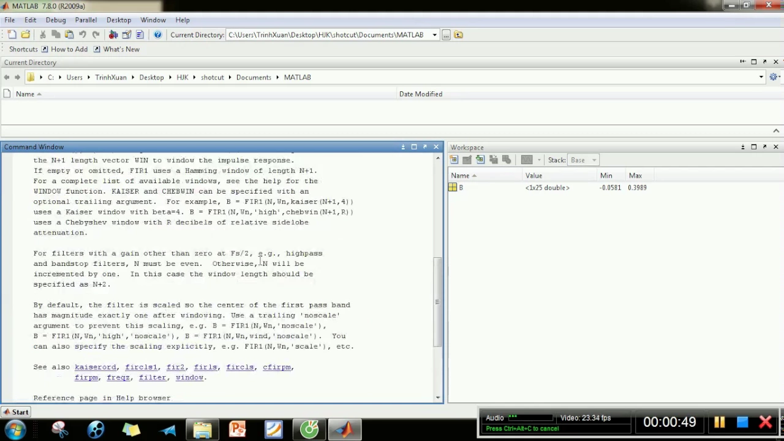Open the File menu
The height and width of the screenshot is (441, 784).
click(10, 20)
